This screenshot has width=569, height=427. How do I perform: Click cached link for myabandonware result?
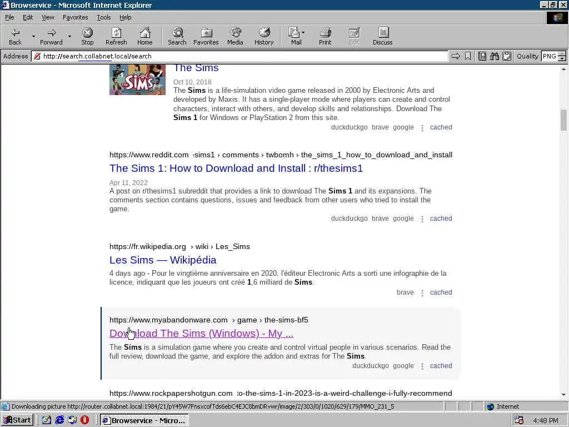coord(441,366)
